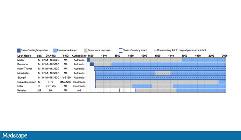This screenshot has height=140, width=241.
Task: Select the Kessler row name
Action: tap(22, 90)
